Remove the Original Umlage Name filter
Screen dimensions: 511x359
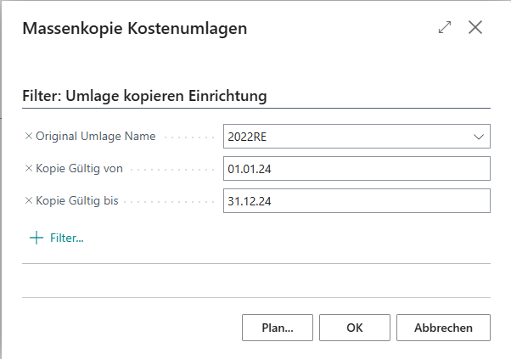pyautogui.click(x=29, y=136)
